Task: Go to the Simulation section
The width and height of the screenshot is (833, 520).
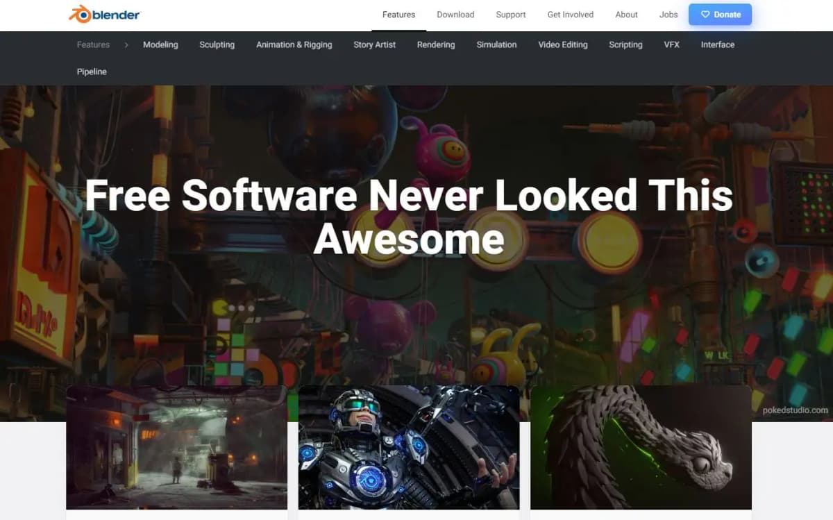Action: pos(496,44)
